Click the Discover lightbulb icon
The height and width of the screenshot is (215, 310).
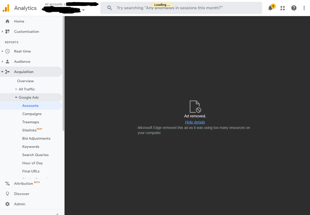pos(7,194)
